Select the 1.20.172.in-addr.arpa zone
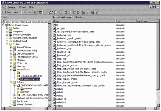161x111 pixels. (x=31, y=76)
